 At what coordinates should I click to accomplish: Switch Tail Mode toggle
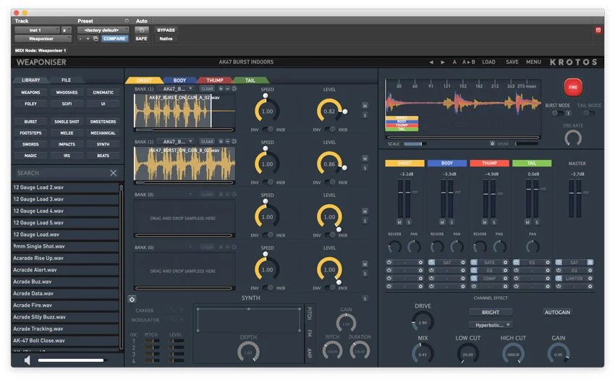pyautogui.click(x=589, y=113)
